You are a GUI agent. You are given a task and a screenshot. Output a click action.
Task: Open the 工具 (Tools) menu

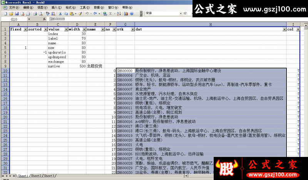click(85, 7)
